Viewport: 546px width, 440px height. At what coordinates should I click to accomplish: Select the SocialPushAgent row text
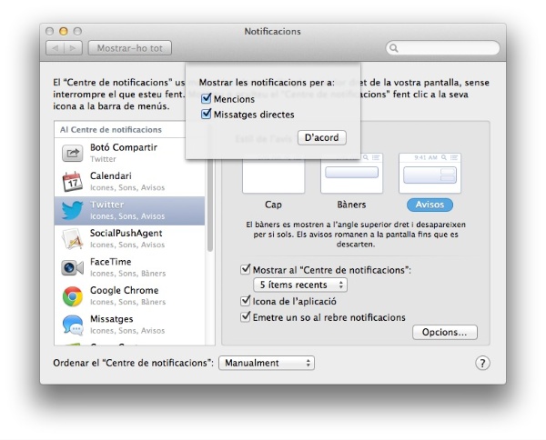[127, 238]
